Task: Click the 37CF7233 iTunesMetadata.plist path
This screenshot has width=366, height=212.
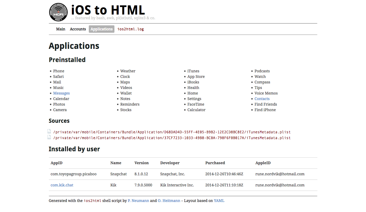Action: tap(172, 138)
